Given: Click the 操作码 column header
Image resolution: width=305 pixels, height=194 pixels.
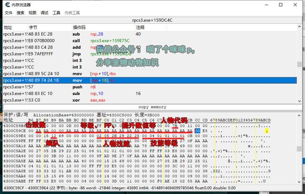Looking at the screenshot, I should pyautogui.click(x=79, y=28).
